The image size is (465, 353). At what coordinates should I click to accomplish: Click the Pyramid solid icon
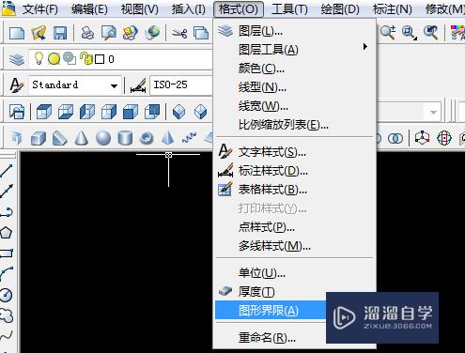point(168,138)
